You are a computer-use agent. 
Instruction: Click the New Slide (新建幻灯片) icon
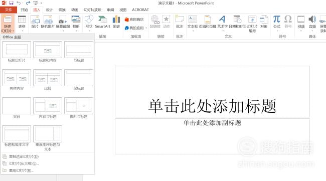(8, 20)
